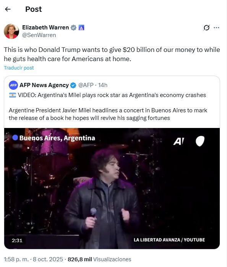Play the Milei concert video thumbnail

point(112,188)
